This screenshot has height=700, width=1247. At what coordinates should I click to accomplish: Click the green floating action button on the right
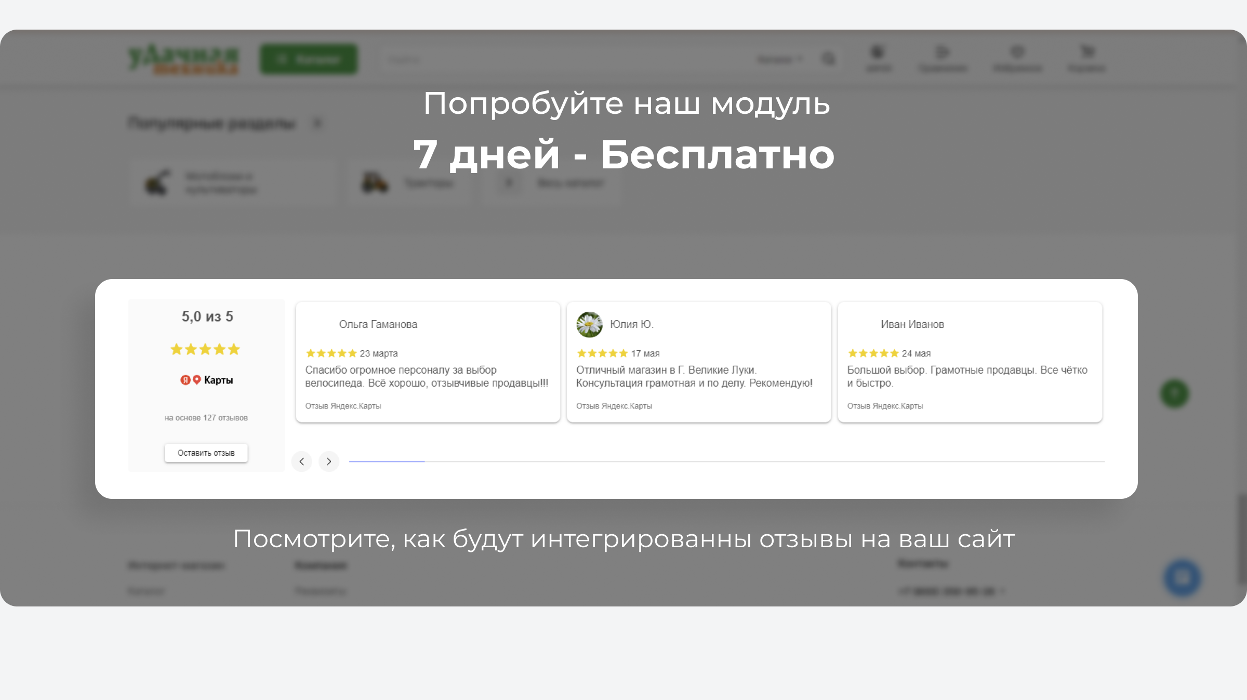[1175, 394]
